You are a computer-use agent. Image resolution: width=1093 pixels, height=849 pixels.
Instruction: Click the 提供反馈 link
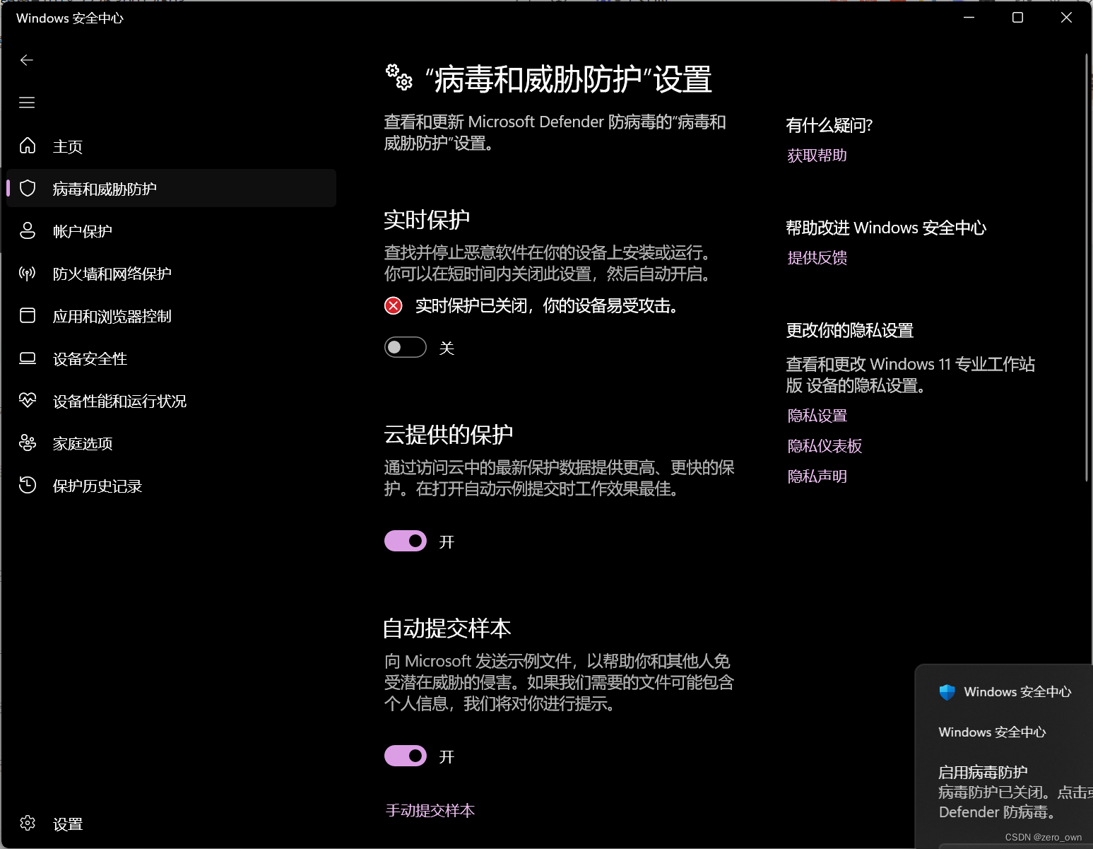point(817,258)
